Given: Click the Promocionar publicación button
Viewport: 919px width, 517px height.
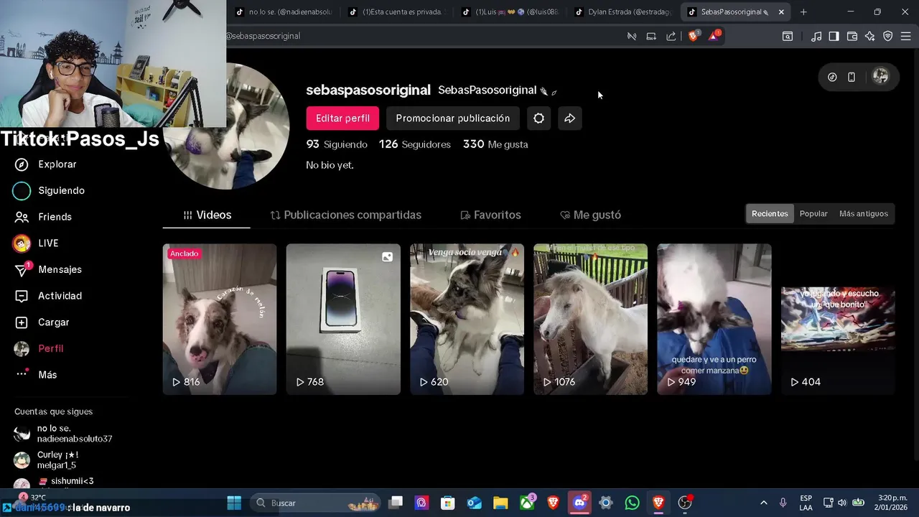Looking at the screenshot, I should (452, 118).
